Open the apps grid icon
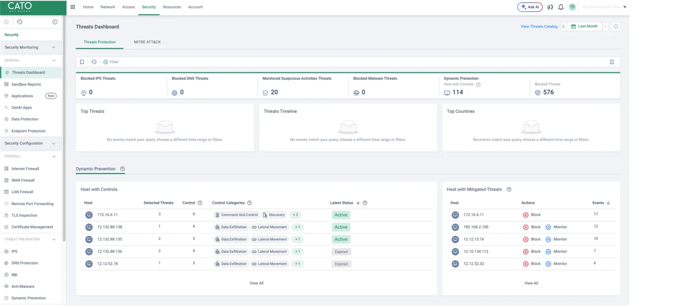Image resolution: width=692 pixels, height=306 pixels. pyautogui.click(x=73, y=7)
